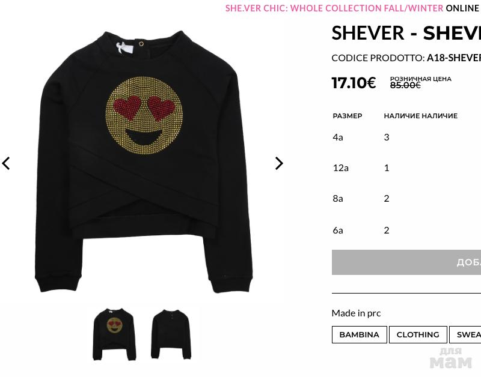Click the crossed-out 85.00€ retail price
The image size is (481, 377).
click(x=405, y=85)
